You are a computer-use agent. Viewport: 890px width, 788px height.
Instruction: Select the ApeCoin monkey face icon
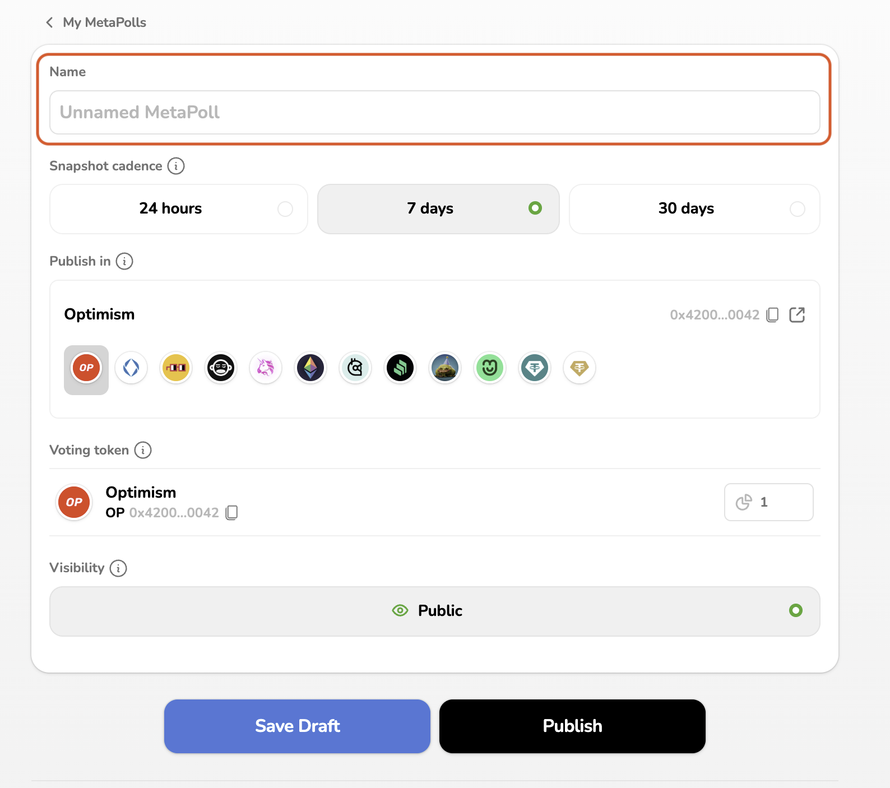[x=221, y=368]
